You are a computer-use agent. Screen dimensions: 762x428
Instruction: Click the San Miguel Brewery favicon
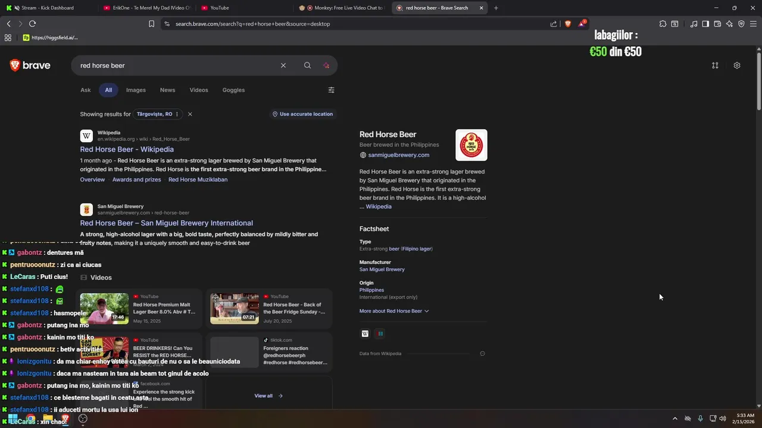[x=86, y=210]
